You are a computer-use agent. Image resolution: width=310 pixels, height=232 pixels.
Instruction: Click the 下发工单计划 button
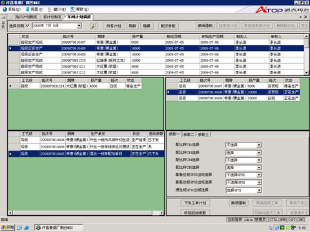195,203
